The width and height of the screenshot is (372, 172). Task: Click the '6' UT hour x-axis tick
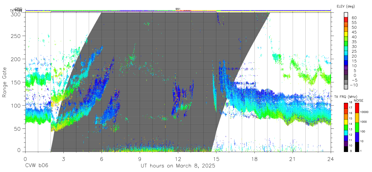(x=101, y=159)
